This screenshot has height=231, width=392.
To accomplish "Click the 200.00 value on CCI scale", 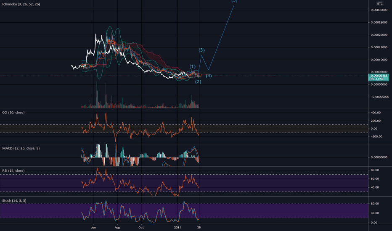I will click(376, 121).
